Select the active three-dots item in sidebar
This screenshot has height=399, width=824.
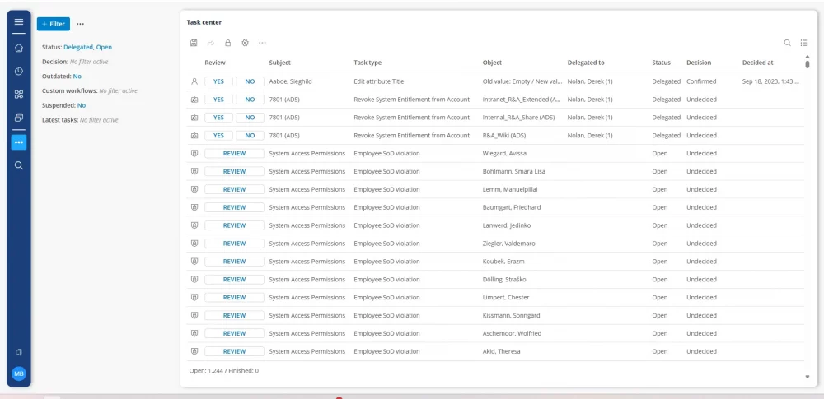[x=19, y=142]
